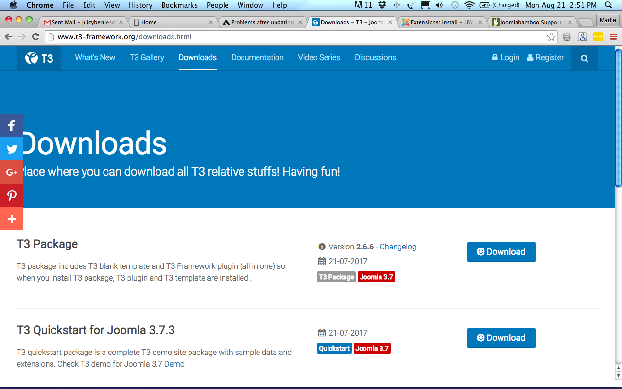Image resolution: width=622 pixels, height=389 pixels.
Task: Expand more sharing options plus icon
Action: (x=12, y=219)
